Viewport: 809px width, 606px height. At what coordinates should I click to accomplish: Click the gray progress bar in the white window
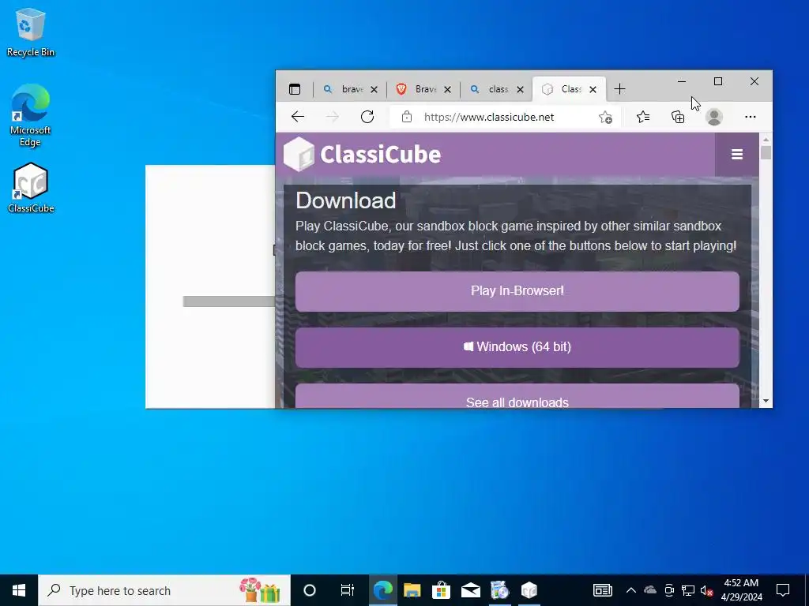[229, 301]
